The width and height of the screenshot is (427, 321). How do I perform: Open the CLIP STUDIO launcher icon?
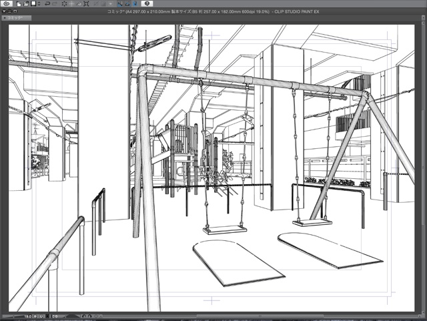7,3
